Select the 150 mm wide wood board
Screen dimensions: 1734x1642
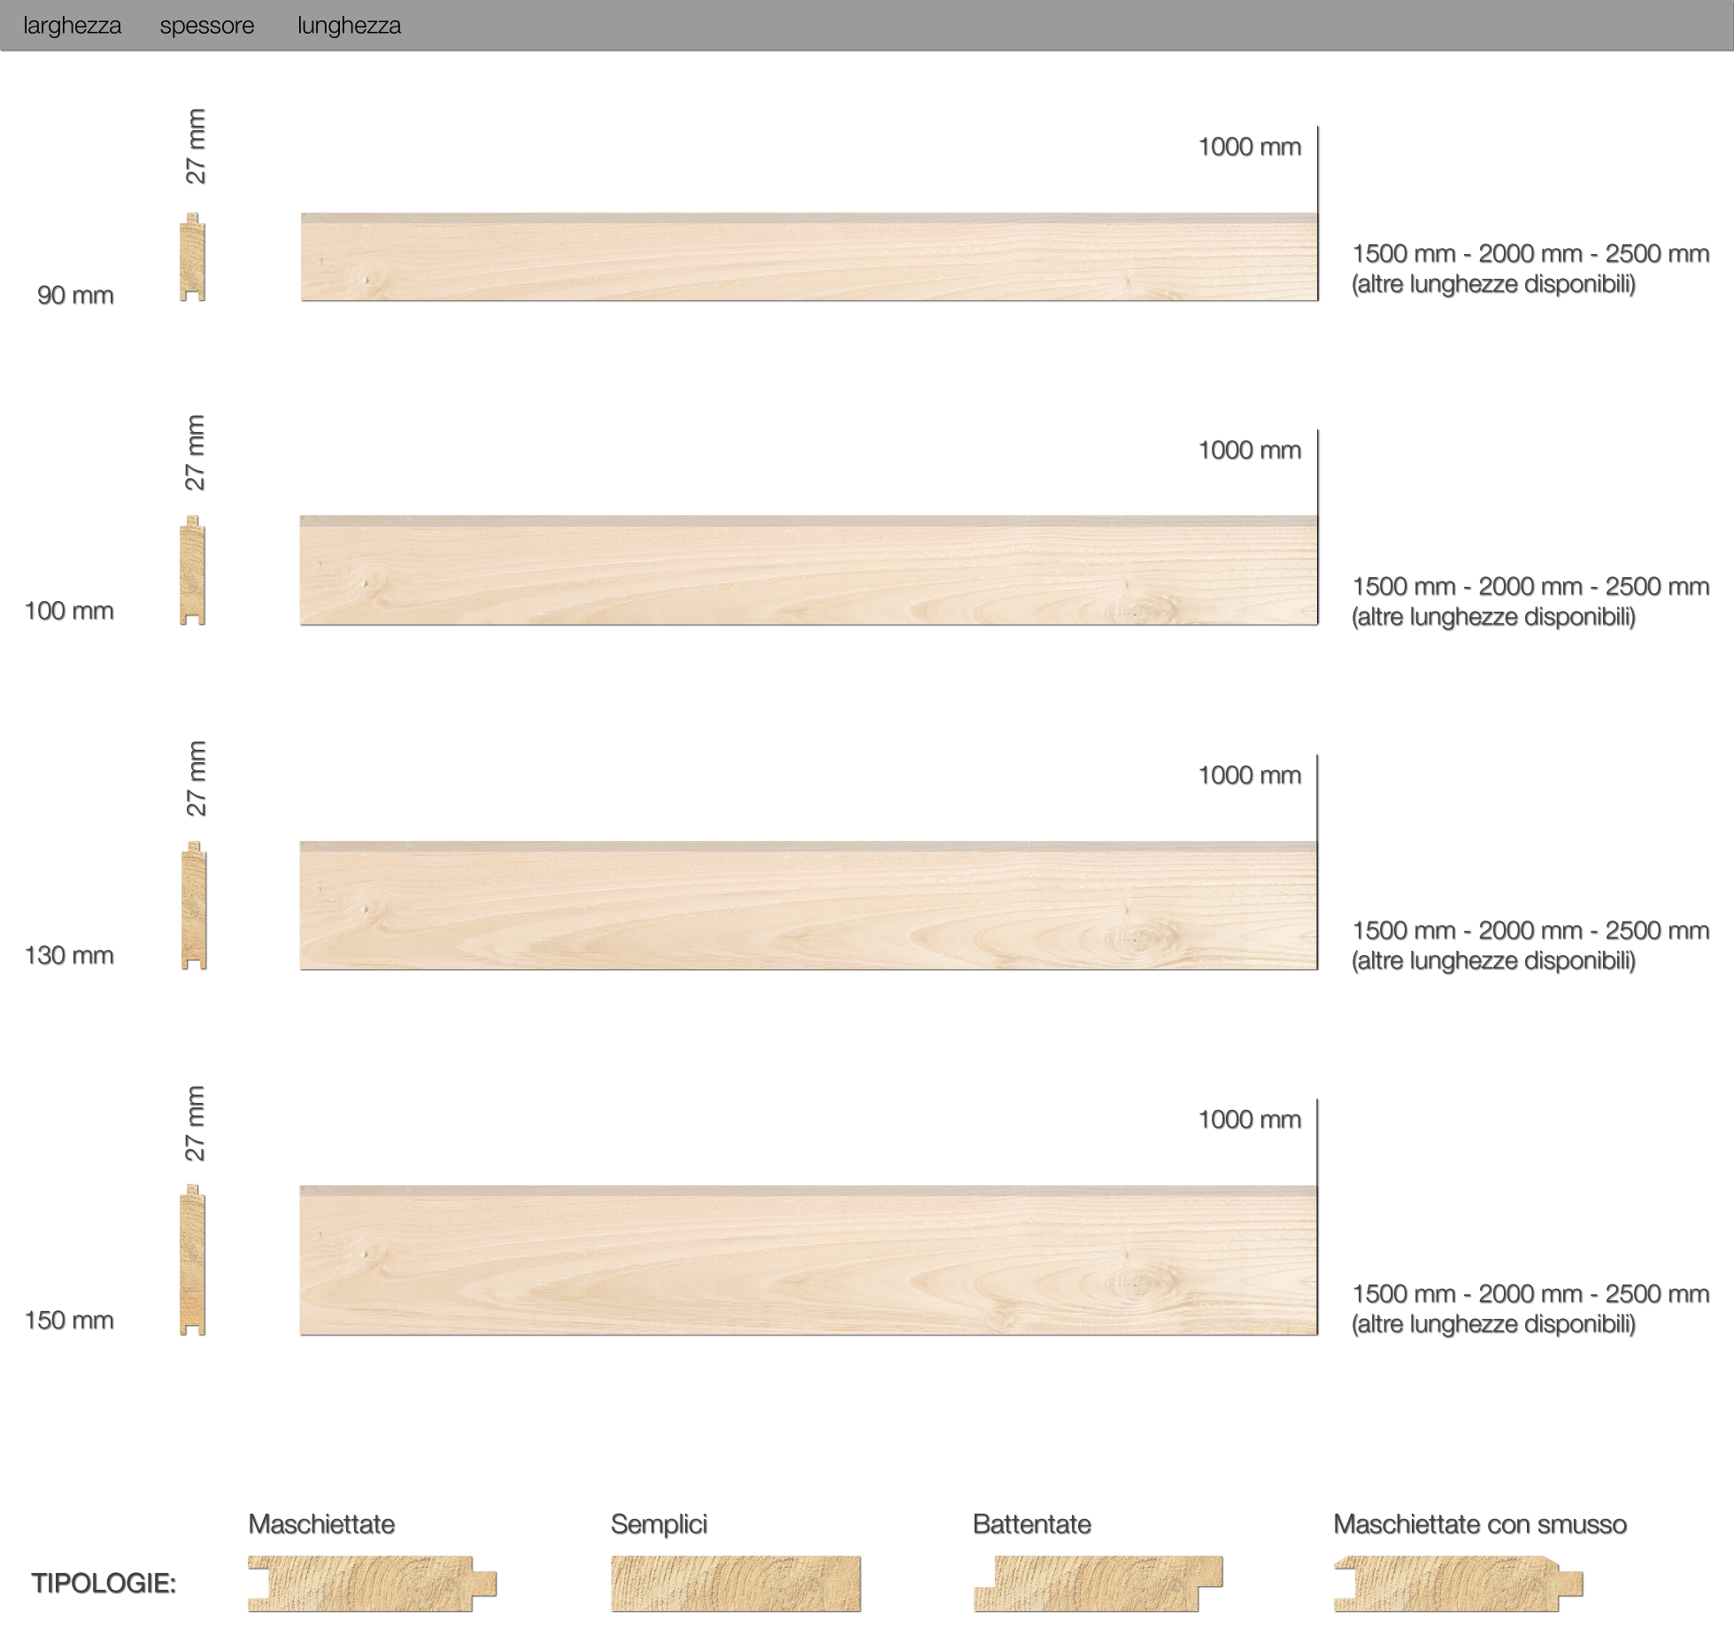coord(809,1260)
